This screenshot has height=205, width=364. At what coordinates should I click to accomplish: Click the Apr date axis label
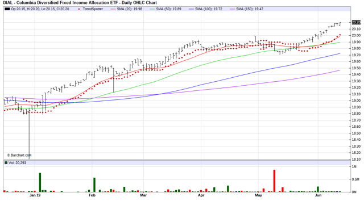coord(201,195)
